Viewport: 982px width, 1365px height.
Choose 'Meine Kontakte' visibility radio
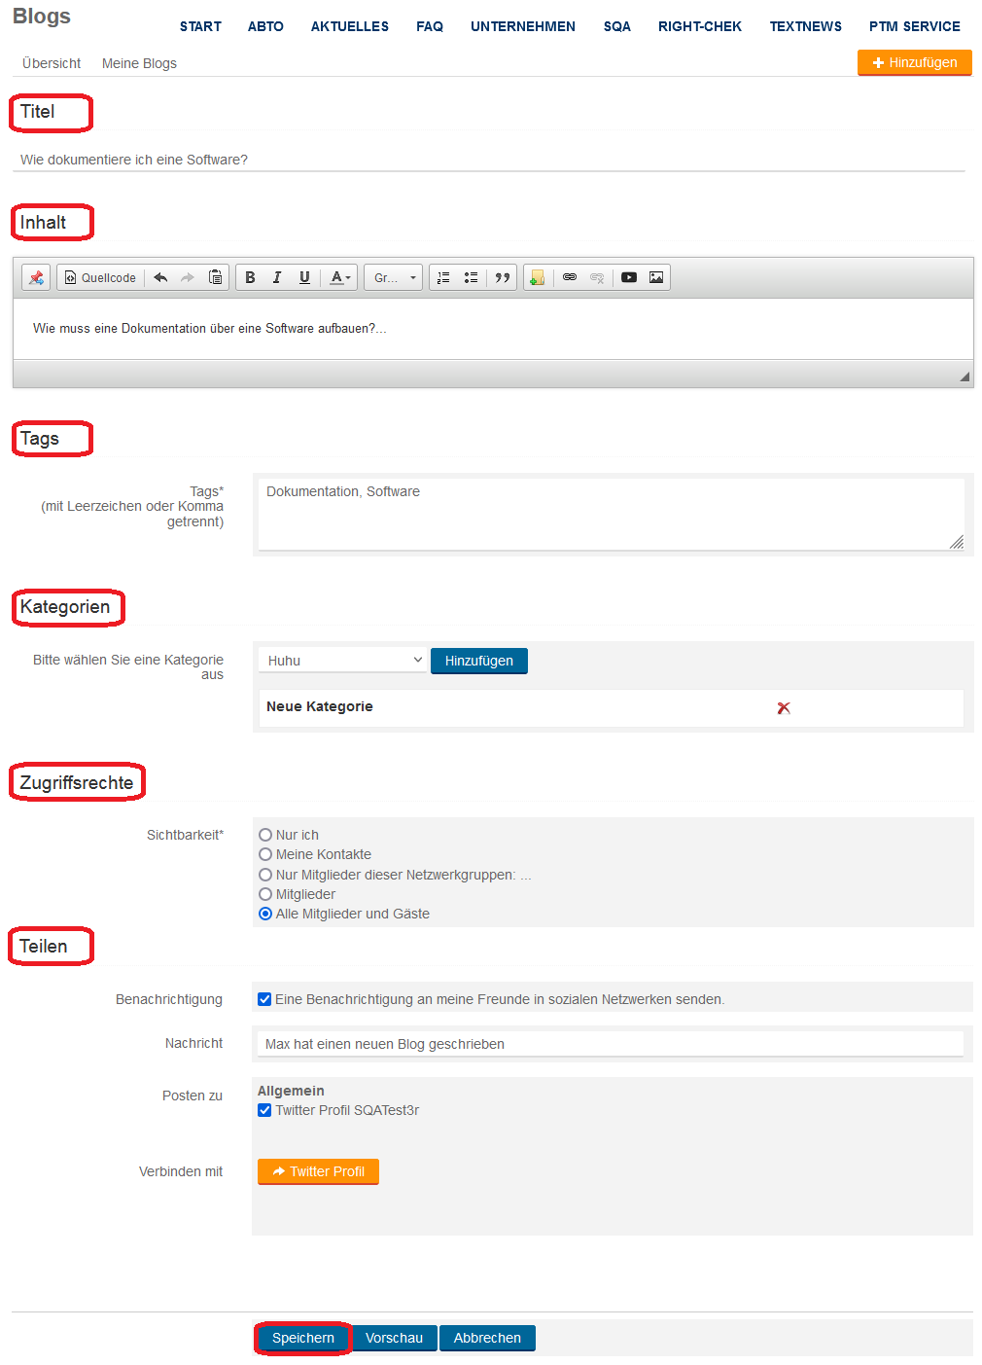265,854
